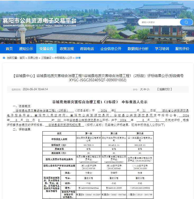Select the 交易公告 navigation tab
The image size is (194, 199).
pos(46,49)
